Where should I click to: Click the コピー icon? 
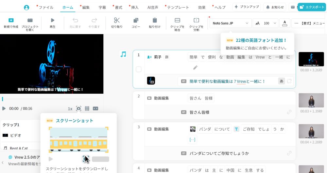pos(136,20)
